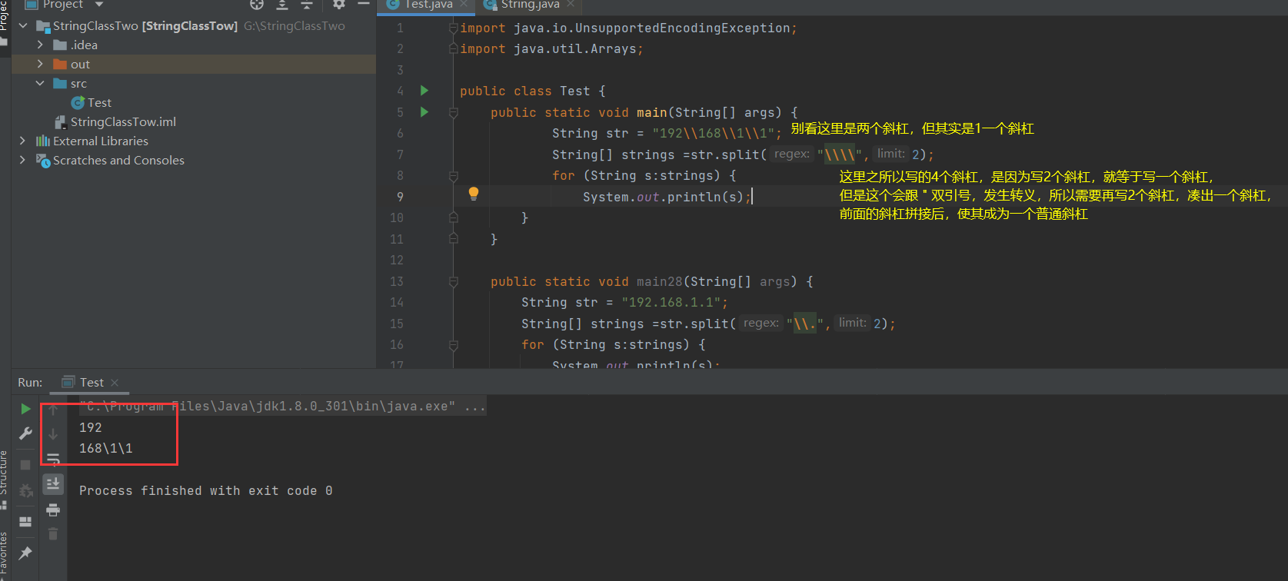Click line number 12 in gutter

click(397, 260)
